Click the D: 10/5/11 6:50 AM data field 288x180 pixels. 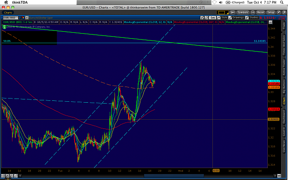(46, 22)
